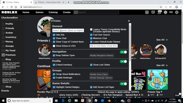The width and height of the screenshot is (183, 103).
Task: Open the Windows Start menu
Action: (x=3, y=100)
